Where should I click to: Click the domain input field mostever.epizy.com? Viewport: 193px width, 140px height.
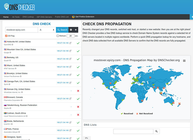22,30
